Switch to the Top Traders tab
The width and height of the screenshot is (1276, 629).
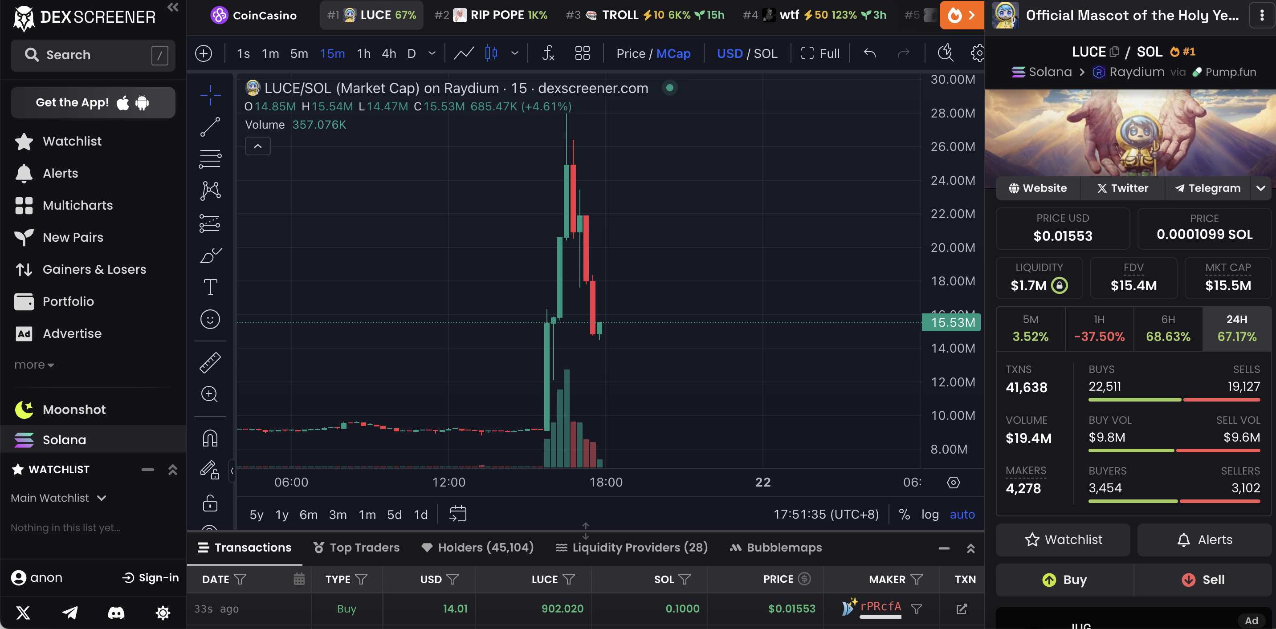pos(356,547)
